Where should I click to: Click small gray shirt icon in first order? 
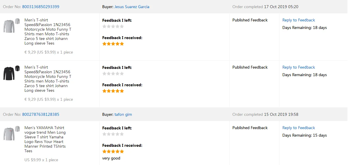point(17,21)
